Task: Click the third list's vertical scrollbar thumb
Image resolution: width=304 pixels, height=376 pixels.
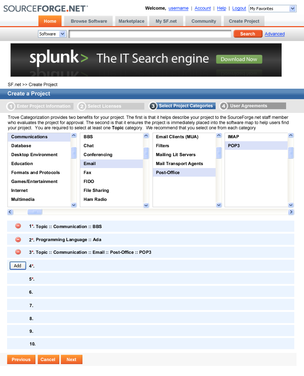Action: 219,153
